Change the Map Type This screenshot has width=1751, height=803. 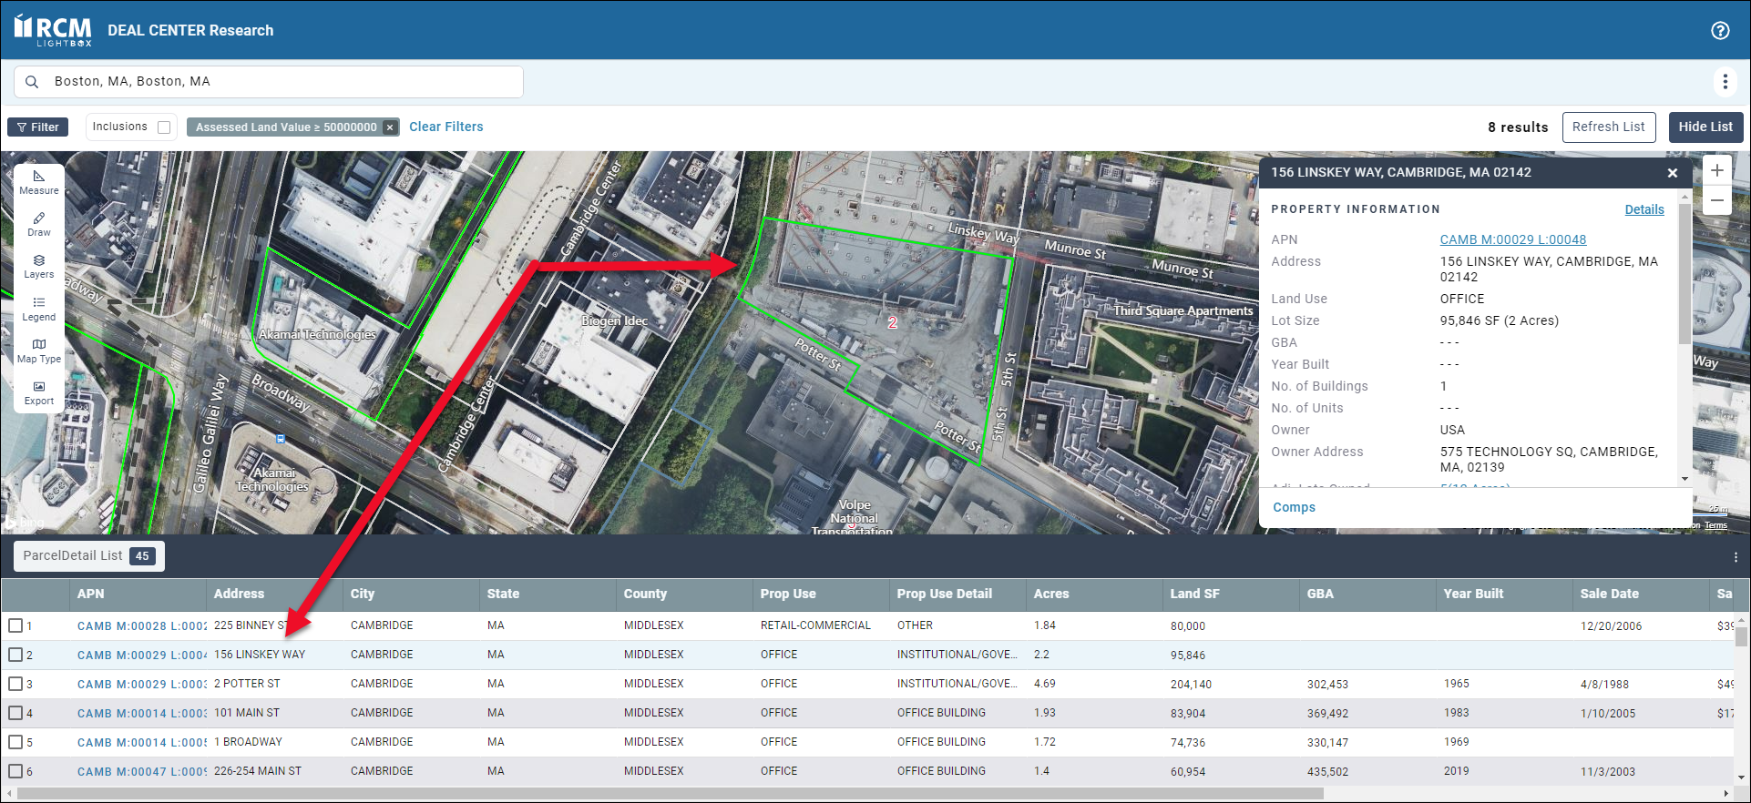(x=38, y=351)
